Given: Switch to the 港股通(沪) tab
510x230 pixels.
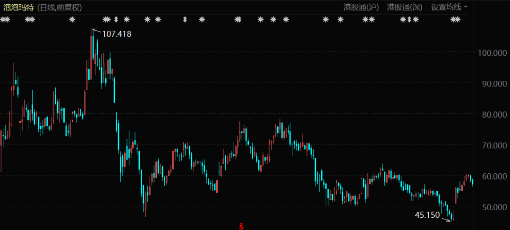Looking at the screenshot, I should (x=361, y=7).
